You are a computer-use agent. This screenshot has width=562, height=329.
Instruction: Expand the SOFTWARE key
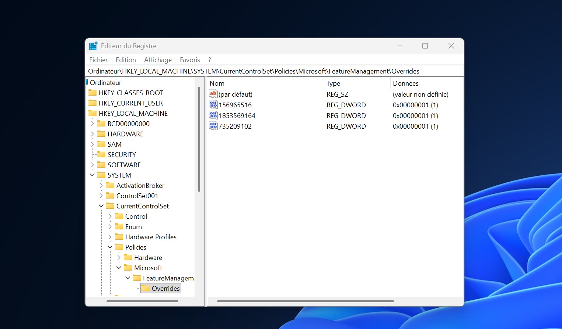pyautogui.click(x=92, y=165)
